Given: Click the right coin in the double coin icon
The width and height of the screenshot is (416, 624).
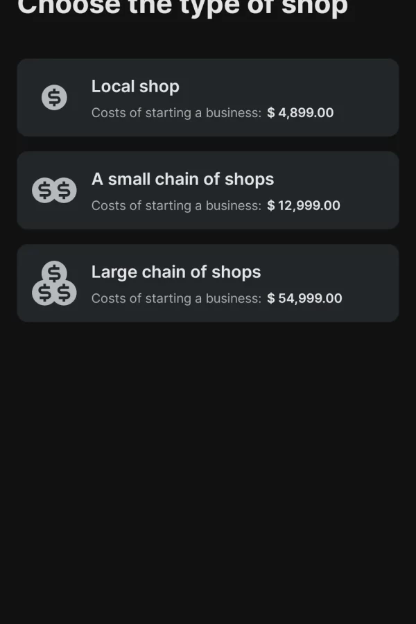Looking at the screenshot, I should pyautogui.click(x=64, y=190).
